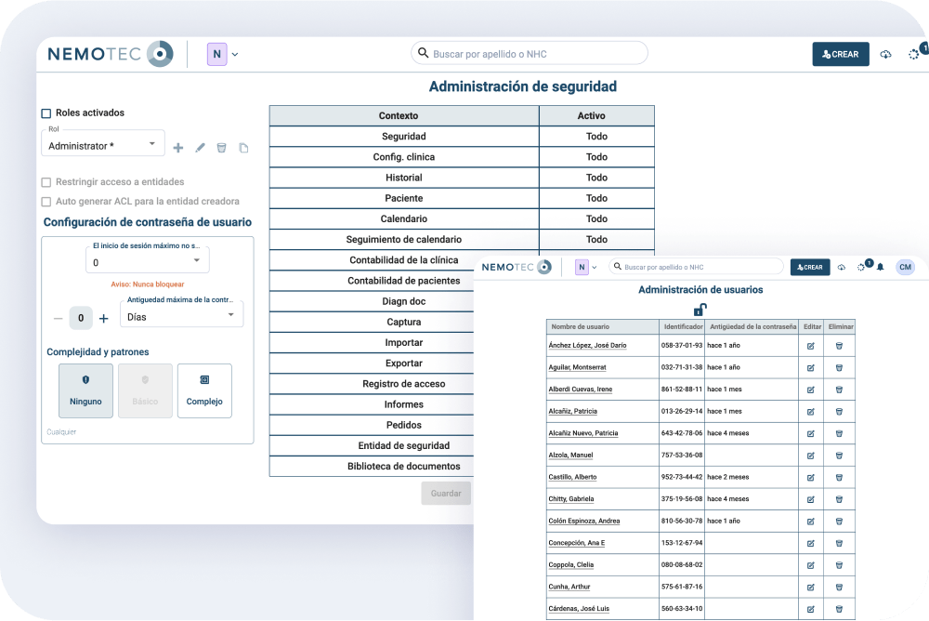
Task: Open the Días password age unit dropdown
Action: tap(182, 315)
